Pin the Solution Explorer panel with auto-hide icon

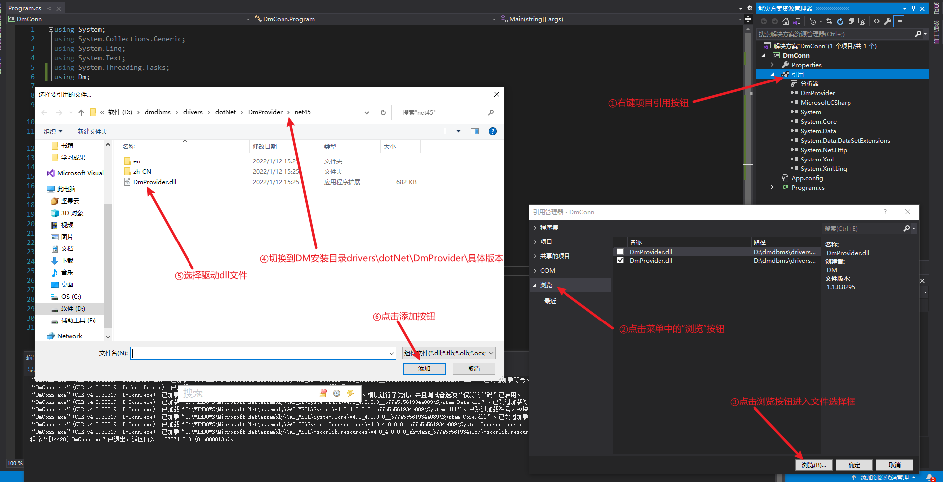coord(913,8)
